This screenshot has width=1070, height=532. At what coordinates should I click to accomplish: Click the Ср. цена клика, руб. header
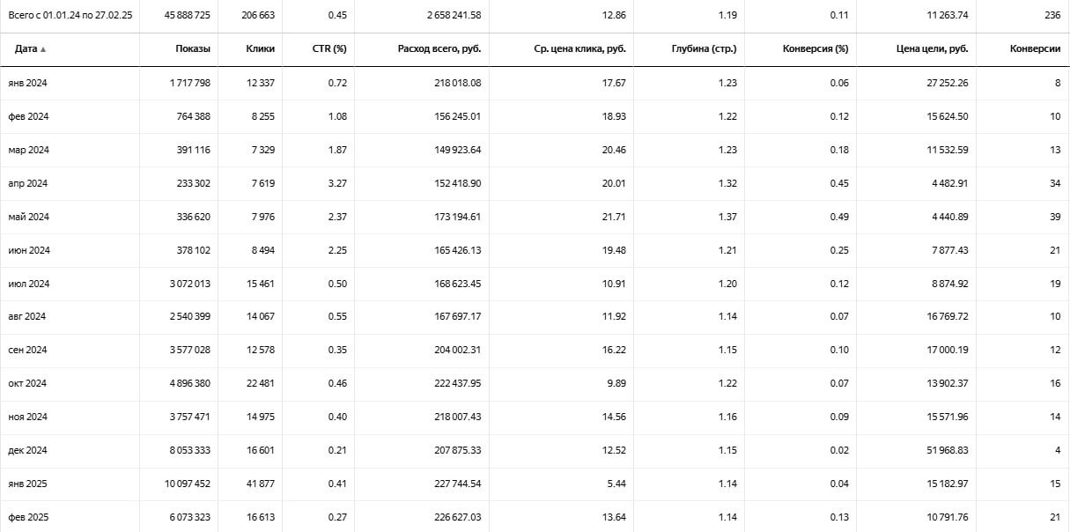click(579, 49)
